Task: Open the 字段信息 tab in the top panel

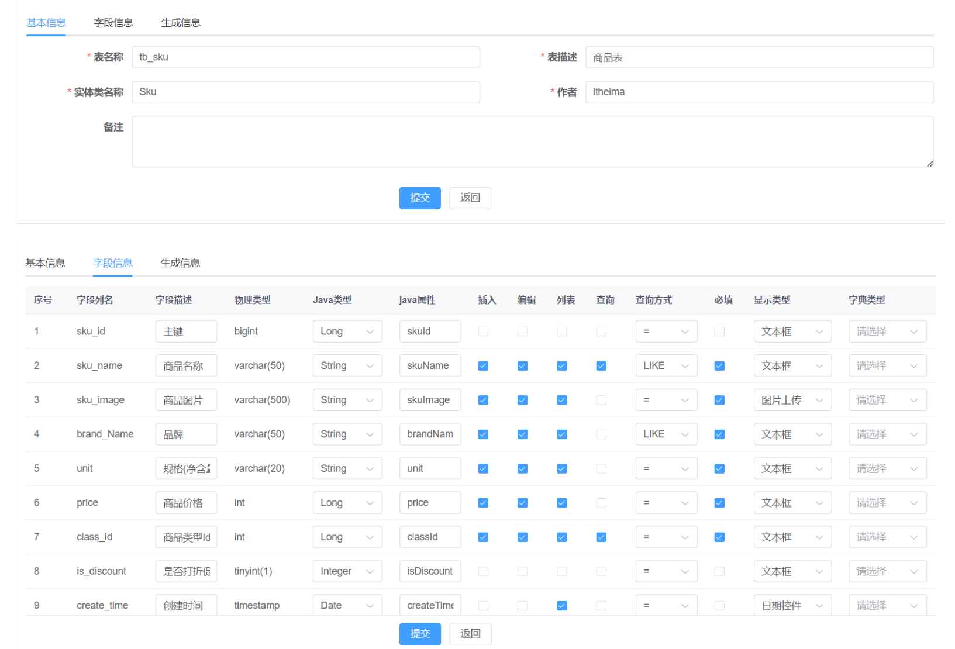Action: (113, 22)
